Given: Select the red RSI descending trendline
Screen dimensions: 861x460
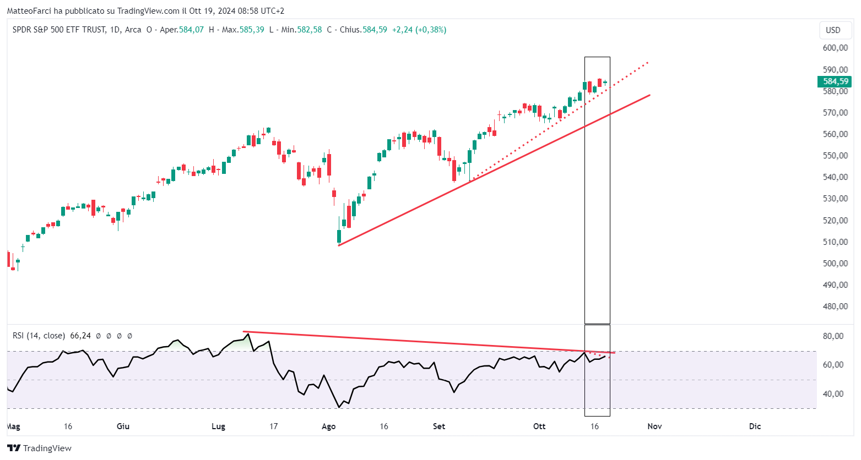Looking at the screenshot, I should (430, 342).
